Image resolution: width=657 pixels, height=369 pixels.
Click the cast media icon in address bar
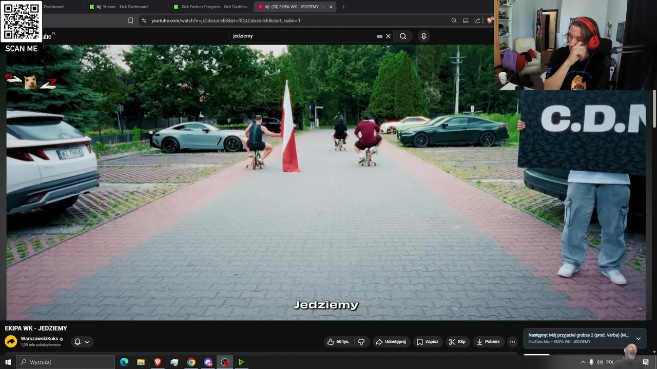click(x=466, y=20)
